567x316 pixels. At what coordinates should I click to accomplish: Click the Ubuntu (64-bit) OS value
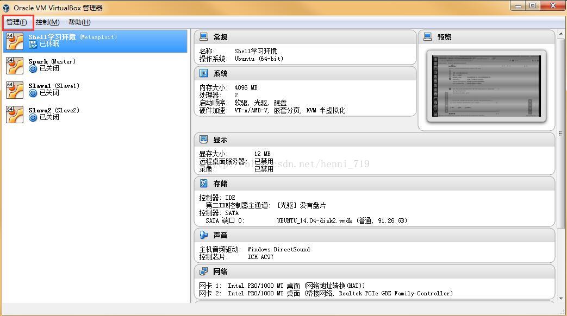[x=259, y=59]
